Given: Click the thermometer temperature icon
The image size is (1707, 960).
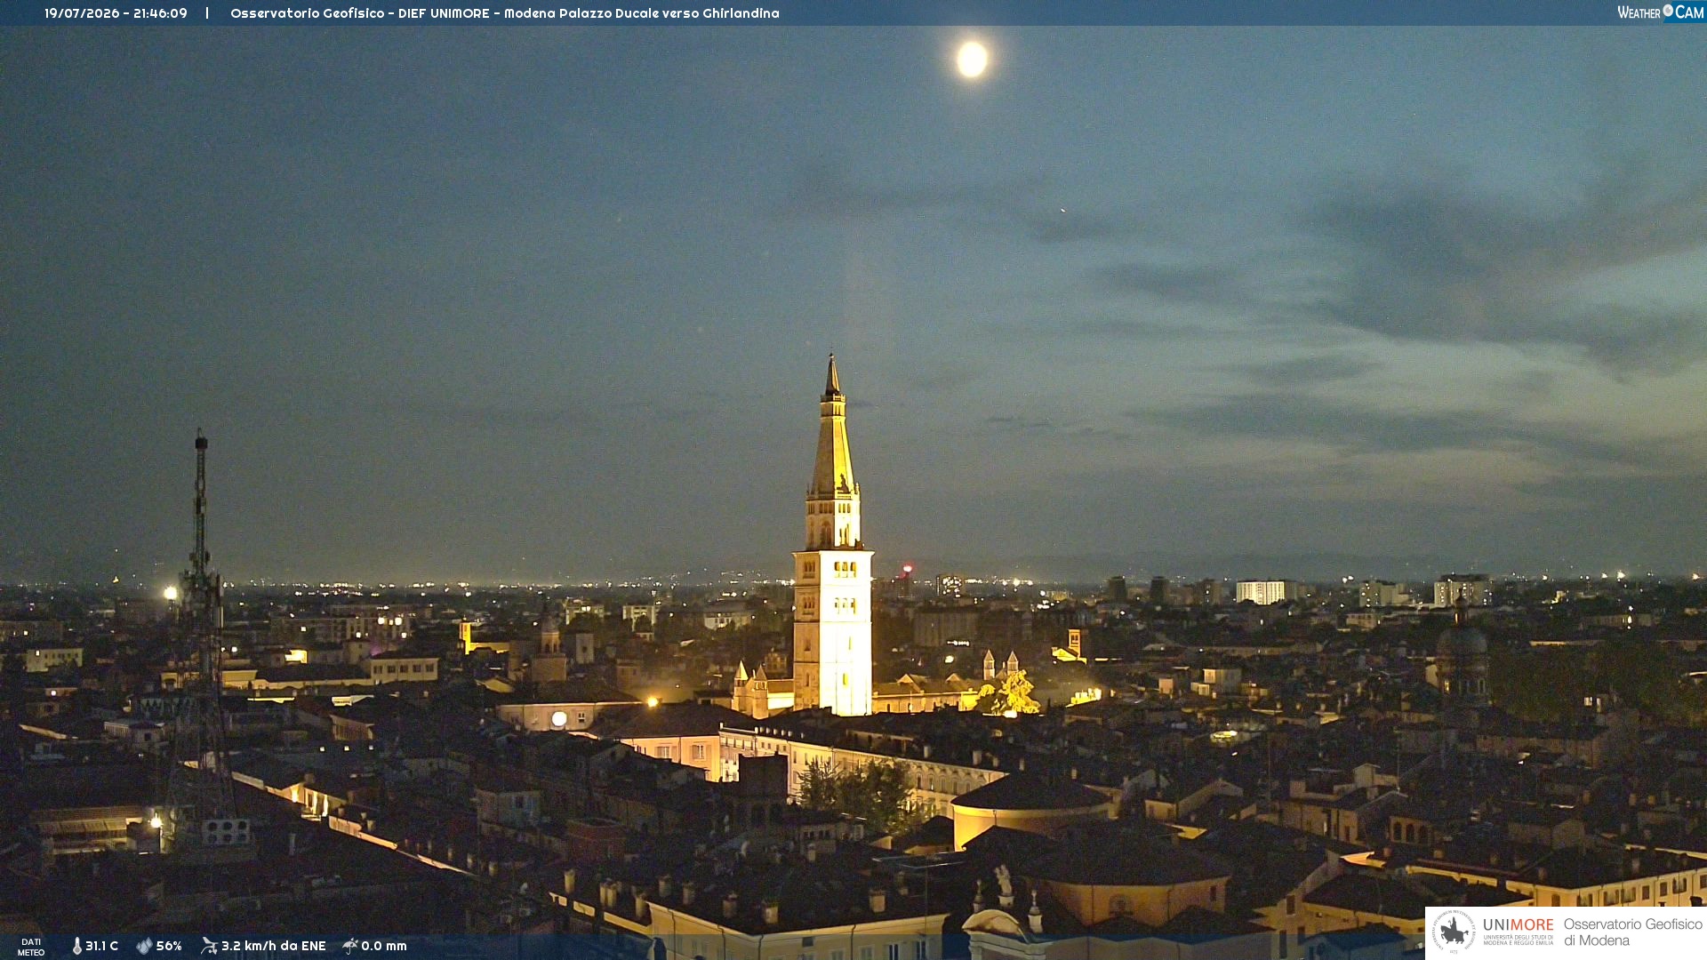Looking at the screenshot, I should pyautogui.click(x=76, y=946).
